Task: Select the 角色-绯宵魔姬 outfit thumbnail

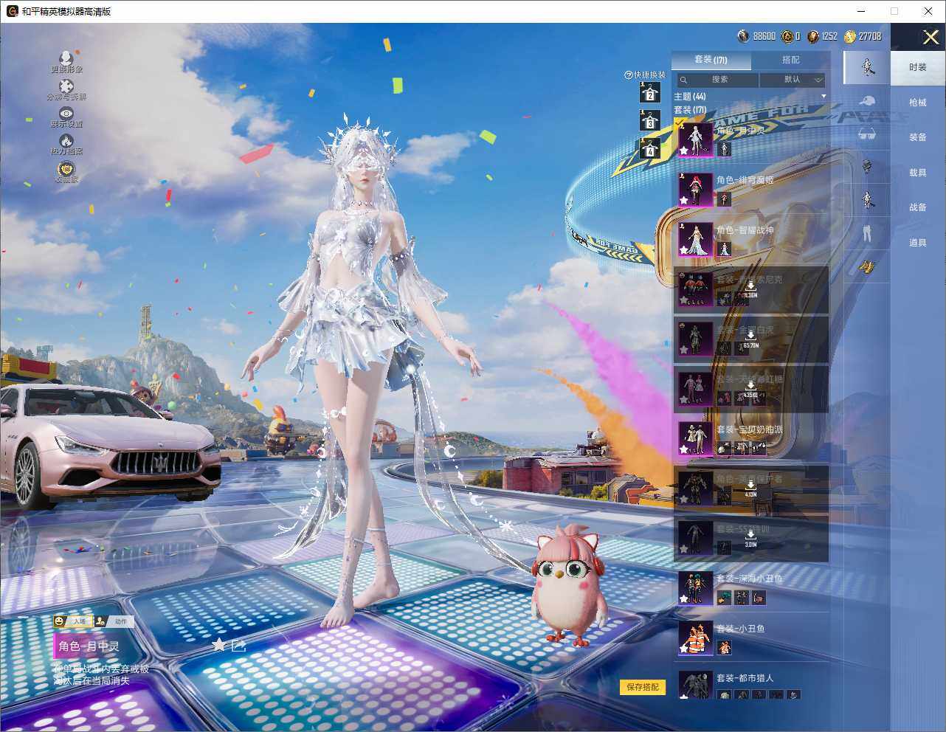Action: point(695,189)
